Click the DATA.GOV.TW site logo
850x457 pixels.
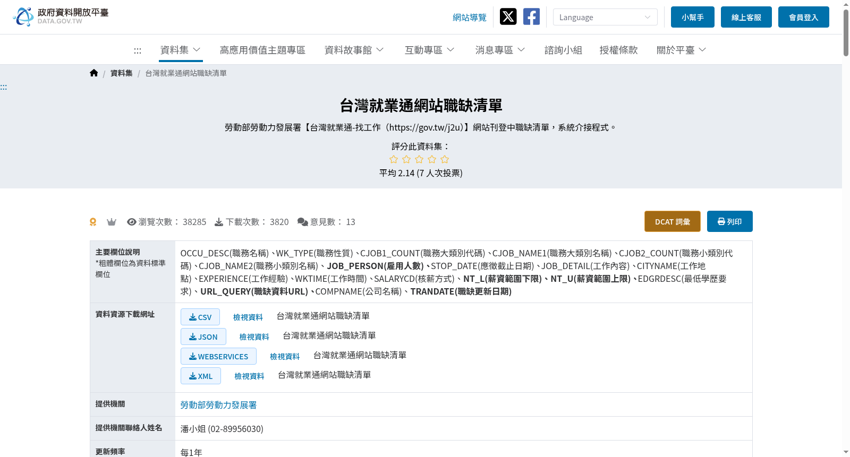[x=61, y=16]
